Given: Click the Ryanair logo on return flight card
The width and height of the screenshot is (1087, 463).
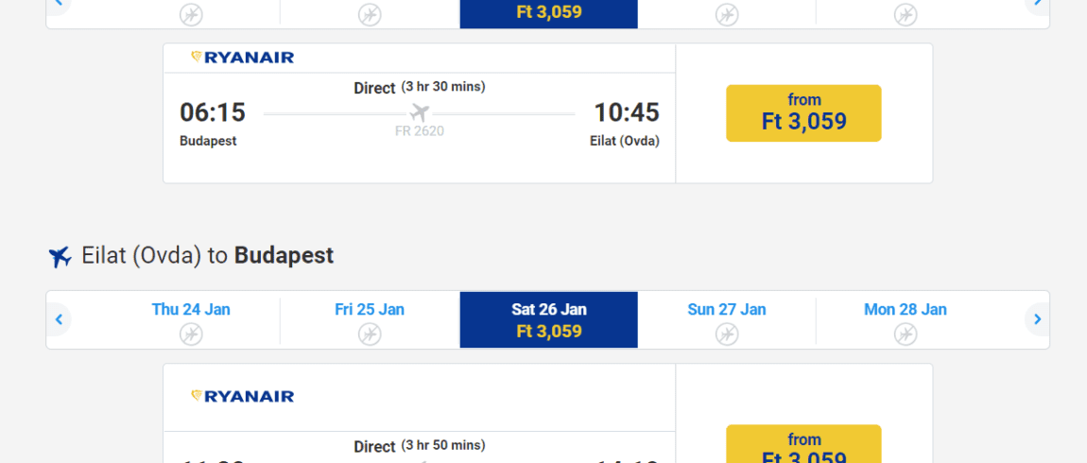Looking at the screenshot, I should 243,397.
